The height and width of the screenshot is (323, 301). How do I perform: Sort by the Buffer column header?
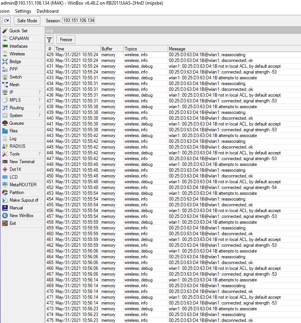click(112, 49)
